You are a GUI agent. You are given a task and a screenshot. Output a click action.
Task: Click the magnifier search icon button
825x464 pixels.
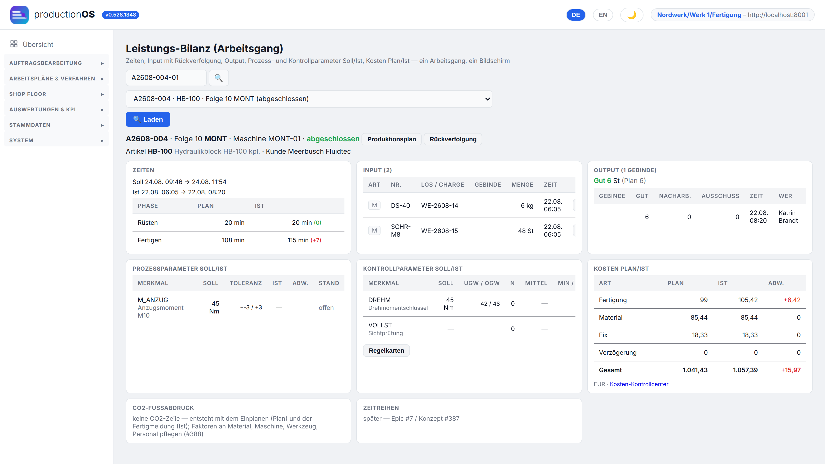[219, 78]
